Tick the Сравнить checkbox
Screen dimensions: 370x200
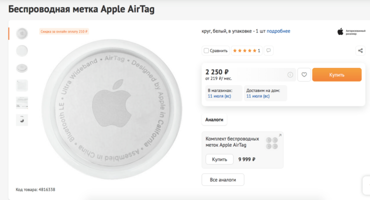pyautogui.click(x=206, y=50)
